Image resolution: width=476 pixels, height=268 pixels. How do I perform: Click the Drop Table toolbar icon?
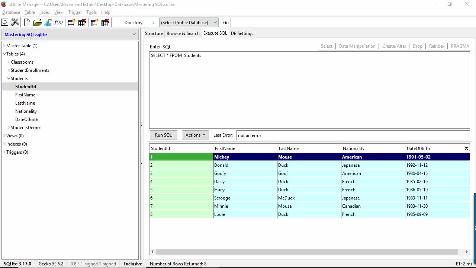click(x=82, y=22)
